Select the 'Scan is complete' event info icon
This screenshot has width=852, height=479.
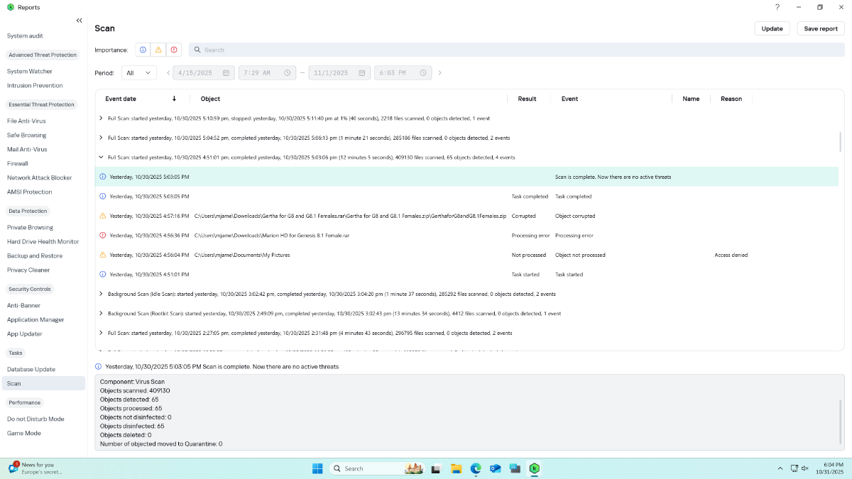(x=103, y=177)
